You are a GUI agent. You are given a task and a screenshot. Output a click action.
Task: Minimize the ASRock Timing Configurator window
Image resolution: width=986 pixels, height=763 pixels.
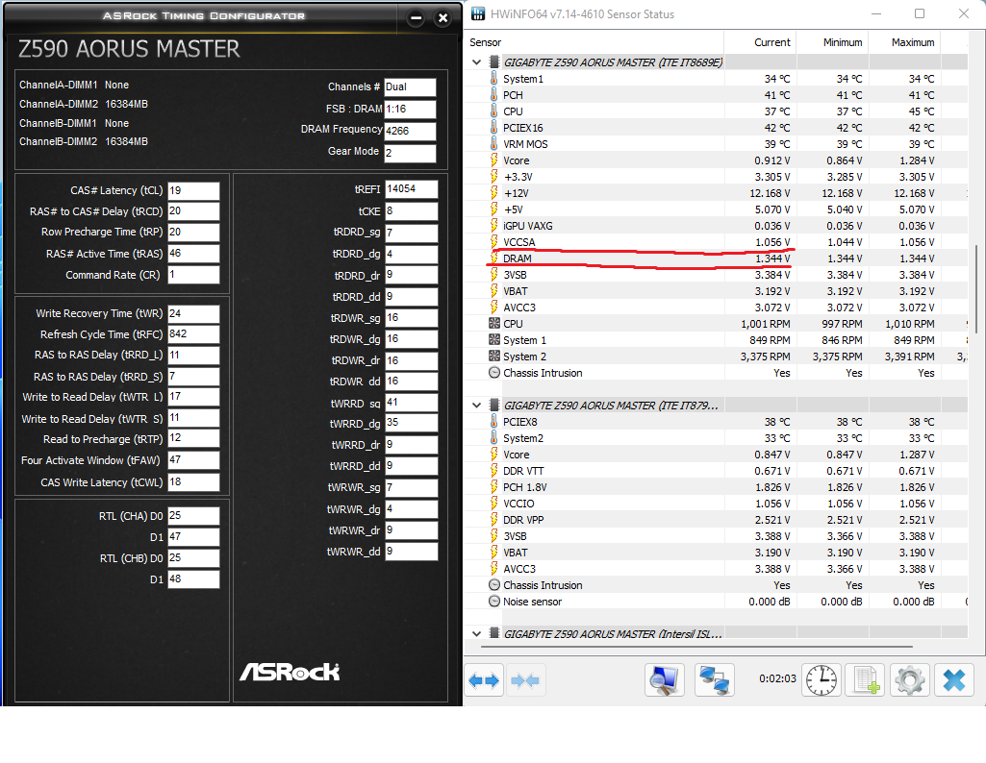[x=416, y=18]
